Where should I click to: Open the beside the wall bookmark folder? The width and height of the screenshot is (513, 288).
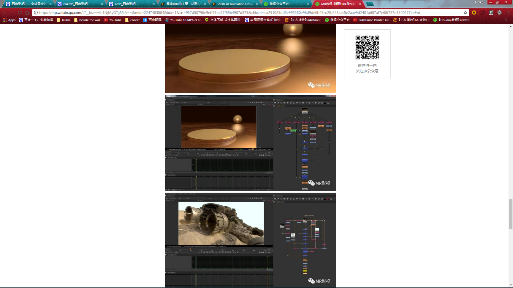coord(87,20)
